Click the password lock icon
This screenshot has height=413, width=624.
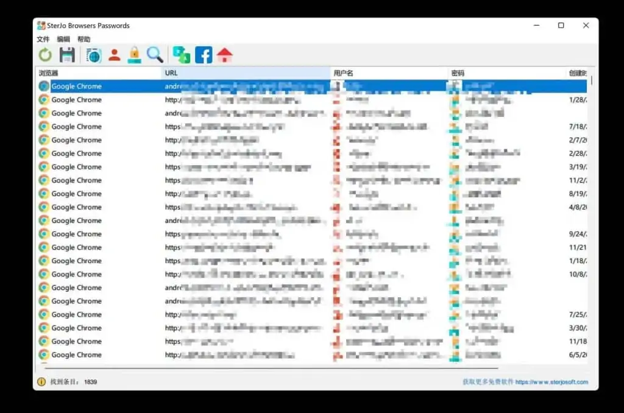134,55
